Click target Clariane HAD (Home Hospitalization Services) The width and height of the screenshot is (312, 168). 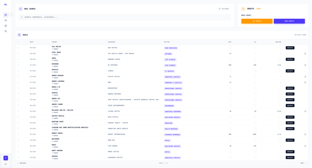[70, 128]
